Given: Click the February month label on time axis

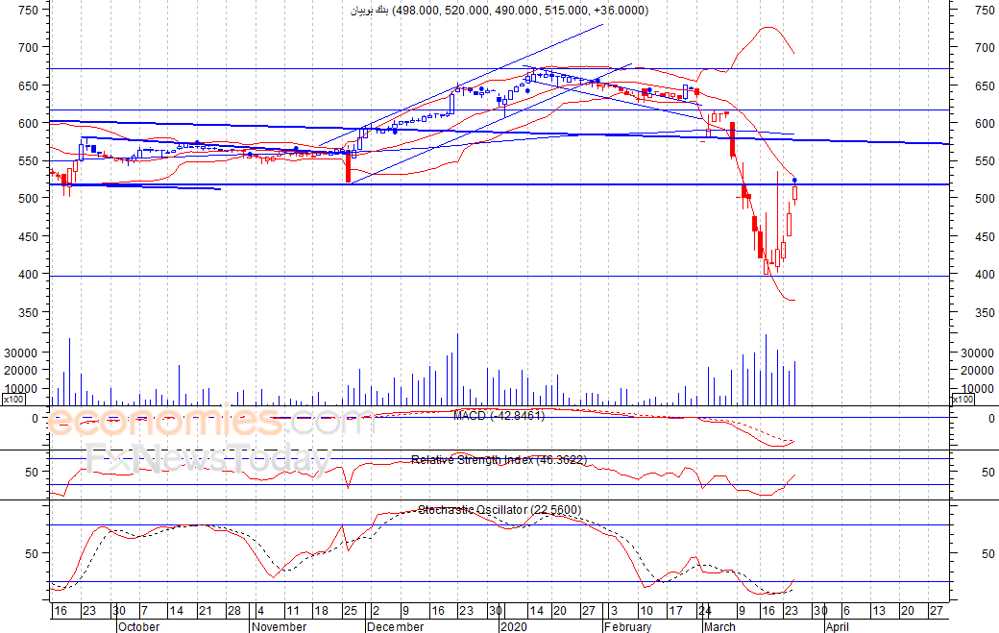Looking at the screenshot, I should 627,626.
